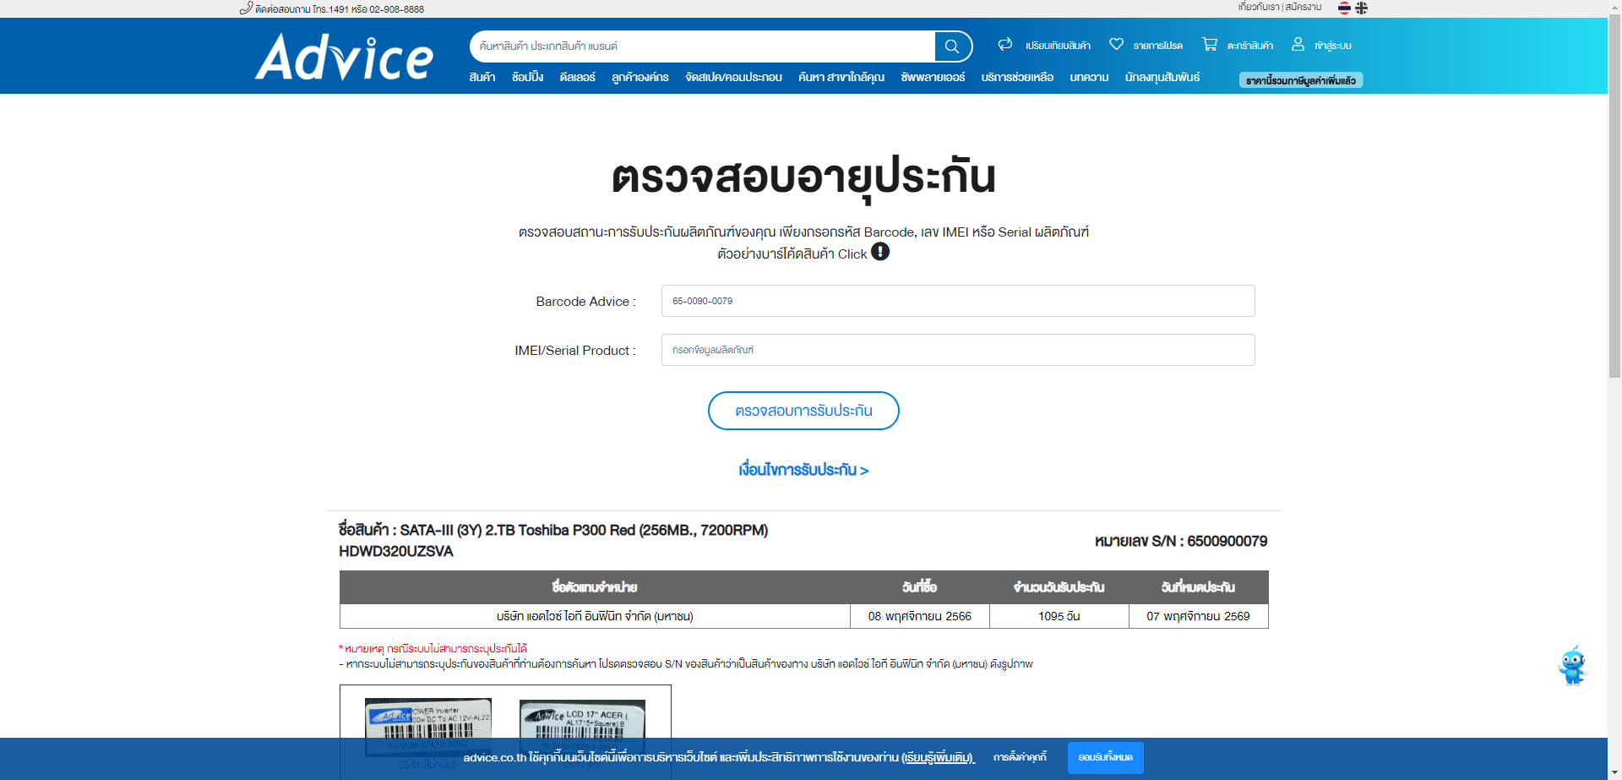The image size is (1622, 780).
Task: Click the search magnifier icon
Action: [x=952, y=46]
